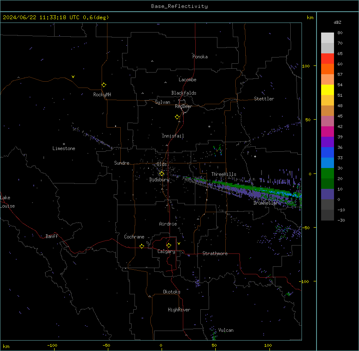Click the Calgary city label
The width and height of the screenshot is (359, 351).
point(166,251)
